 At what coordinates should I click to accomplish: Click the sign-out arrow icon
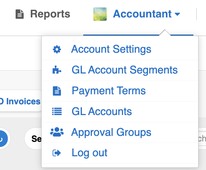click(x=57, y=153)
